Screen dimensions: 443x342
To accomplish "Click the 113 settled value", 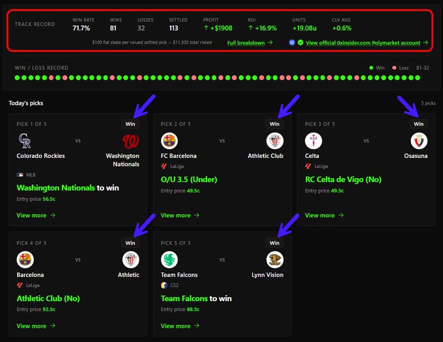I will [174, 28].
